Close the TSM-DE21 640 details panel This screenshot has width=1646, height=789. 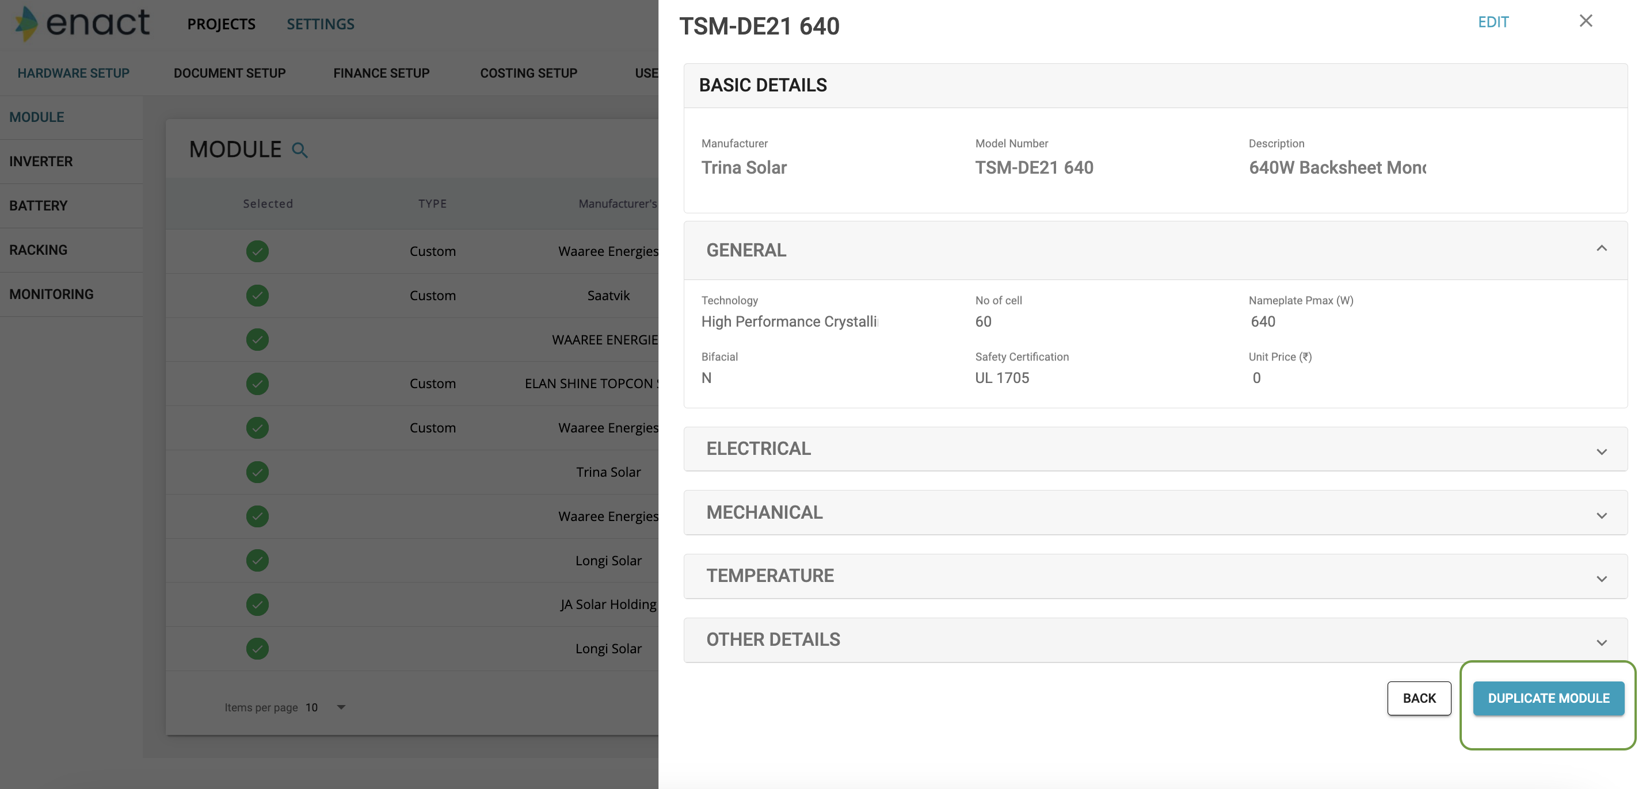click(x=1586, y=21)
